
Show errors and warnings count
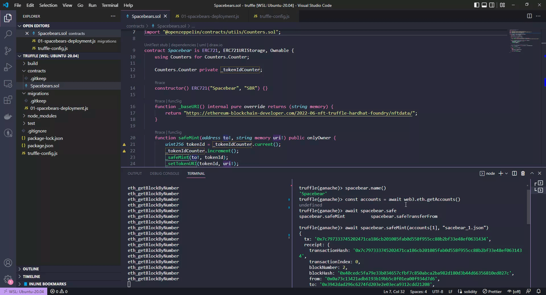[59, 291]
